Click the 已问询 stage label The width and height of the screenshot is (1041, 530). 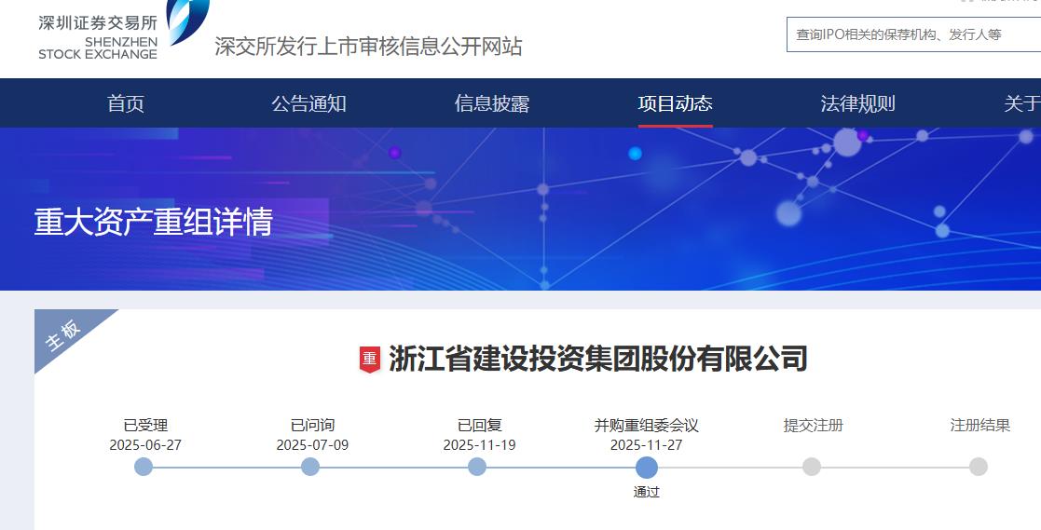coord(312,425)
